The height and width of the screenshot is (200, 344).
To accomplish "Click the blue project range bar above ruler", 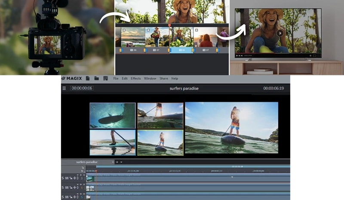I will click(193, 166).
